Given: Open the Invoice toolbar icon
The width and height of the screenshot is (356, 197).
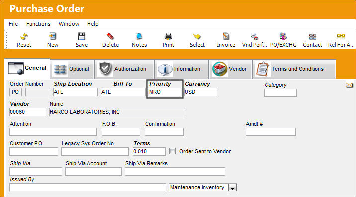Looking at the screenshot, I should pyautogui.click(x=226, y=36).
